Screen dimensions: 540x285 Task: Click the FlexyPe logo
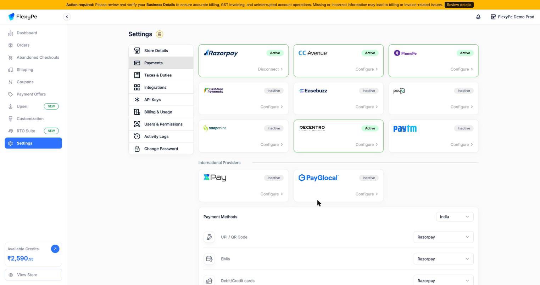point(23,17)
